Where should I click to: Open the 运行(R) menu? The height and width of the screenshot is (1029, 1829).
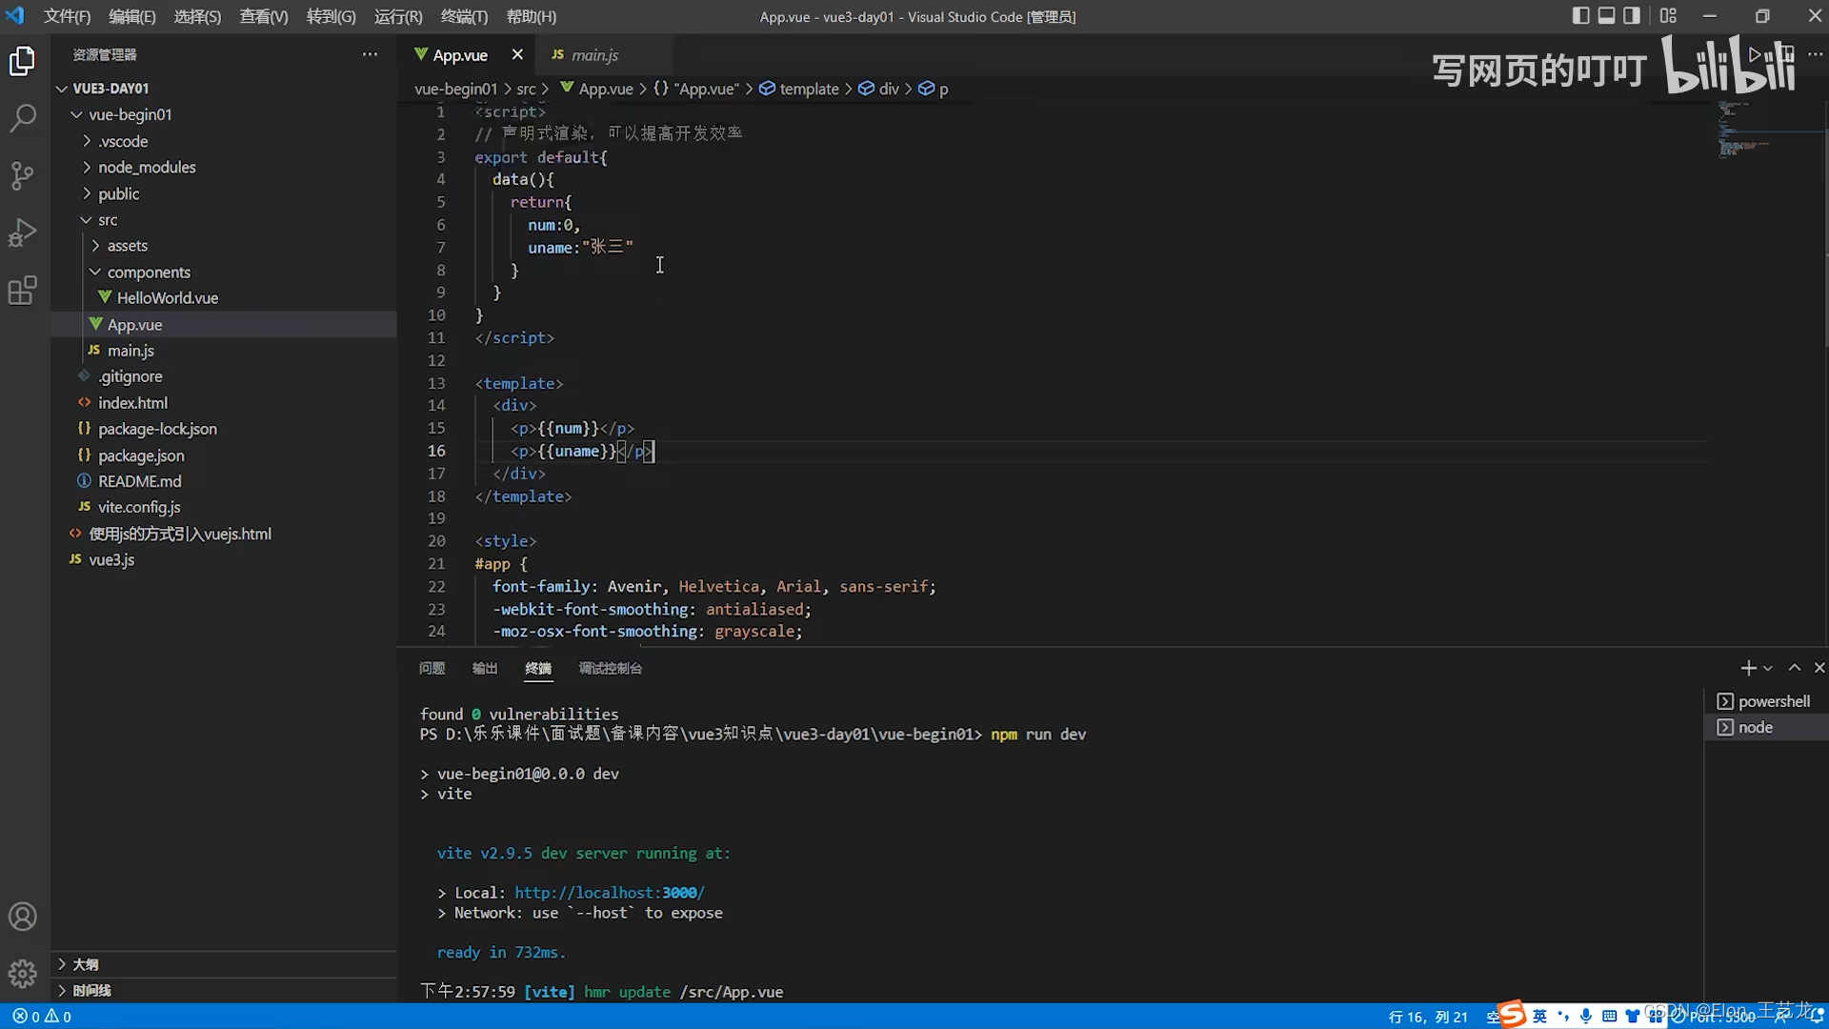(398, 16)
